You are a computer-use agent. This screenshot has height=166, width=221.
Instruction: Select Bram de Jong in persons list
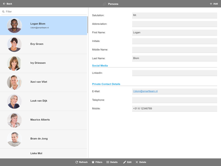[44, 139]
